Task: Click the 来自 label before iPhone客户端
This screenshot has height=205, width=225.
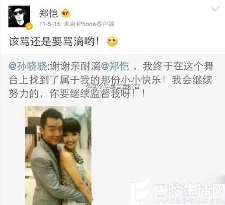Action: (x=70, y=24)
